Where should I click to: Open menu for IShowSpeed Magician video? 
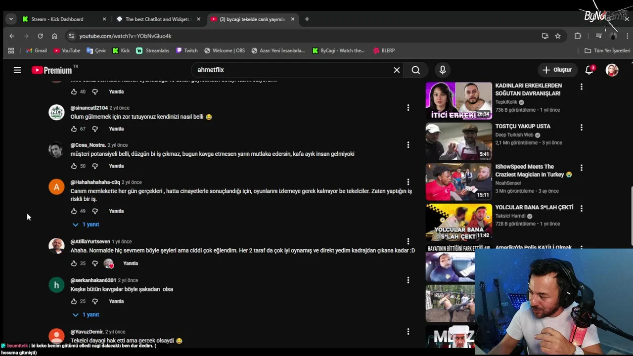pos(581,168)
